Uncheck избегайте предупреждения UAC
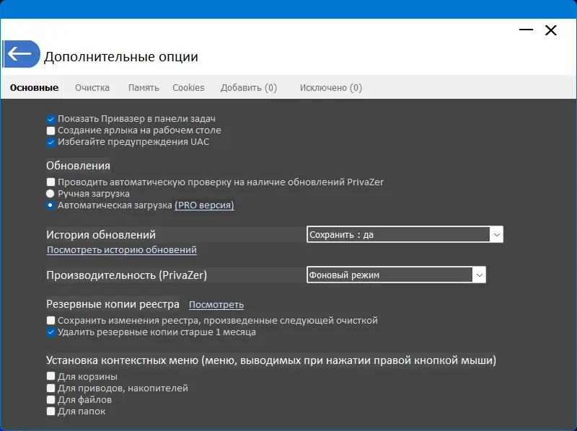This screenshot has height=431, width=577. click(50, 142)
